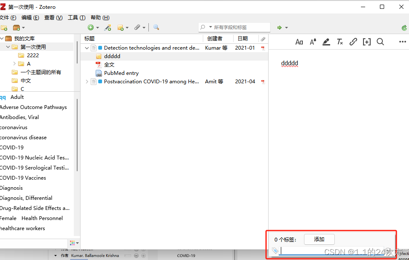Open the add attachment dropdown arrow
The width and height of the screenshot is (409, 260).
point(144,28)
